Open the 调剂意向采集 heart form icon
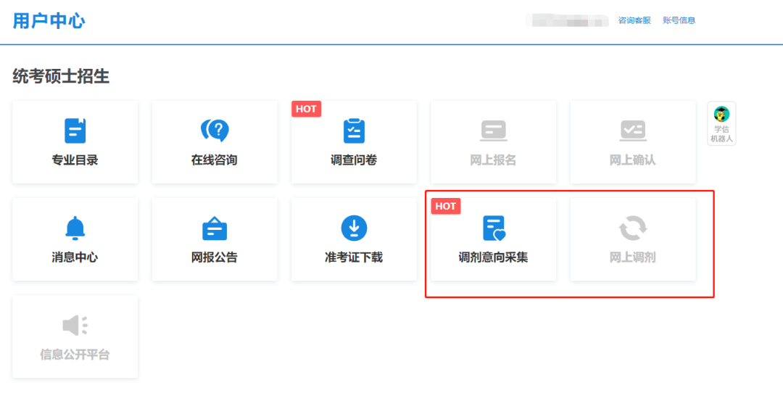The image size is (783, 396). tap(494, 228)
